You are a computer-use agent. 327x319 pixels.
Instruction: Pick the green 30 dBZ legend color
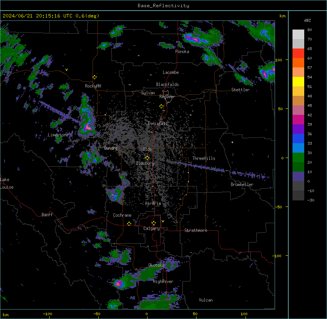pos(298,158)
